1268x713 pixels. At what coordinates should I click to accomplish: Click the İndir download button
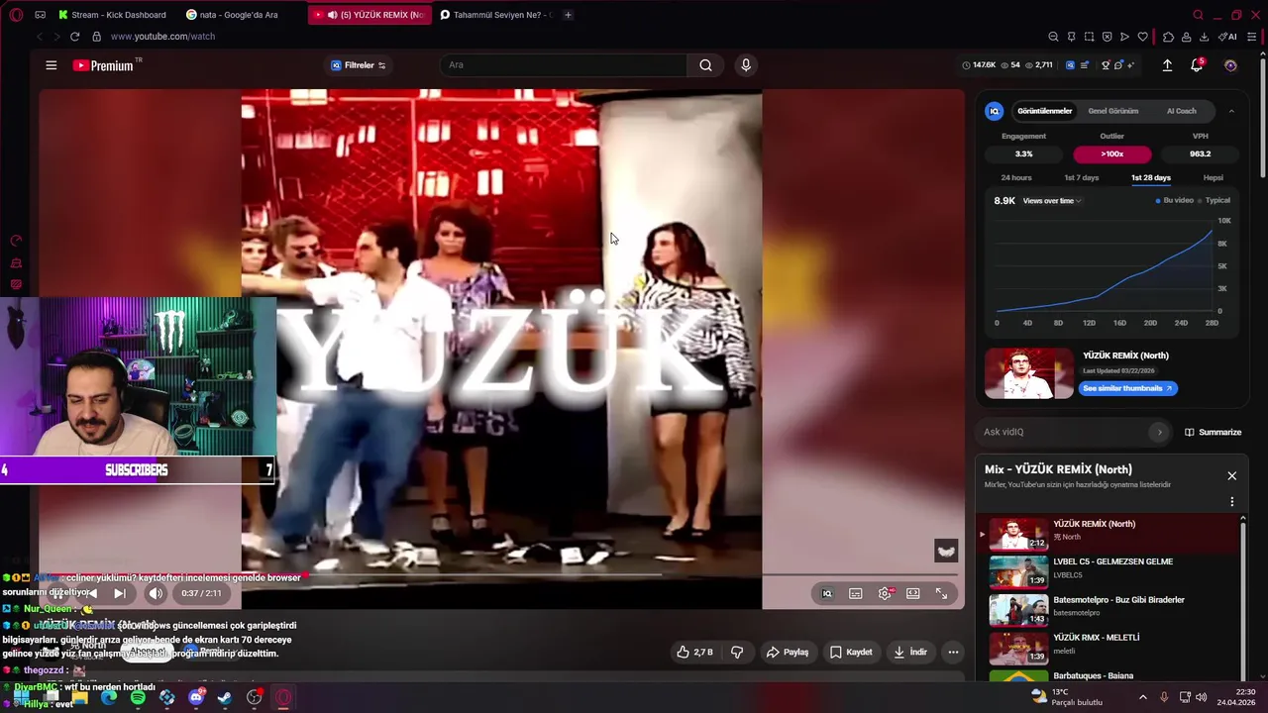click(909, 652)
